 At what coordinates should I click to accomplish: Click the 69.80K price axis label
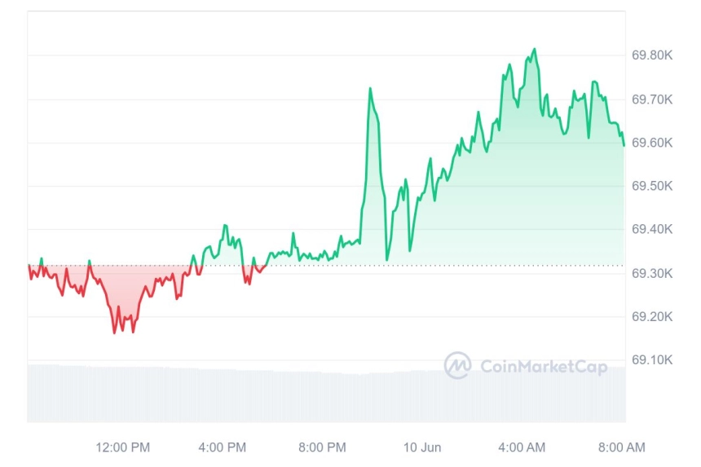[652, 55]
